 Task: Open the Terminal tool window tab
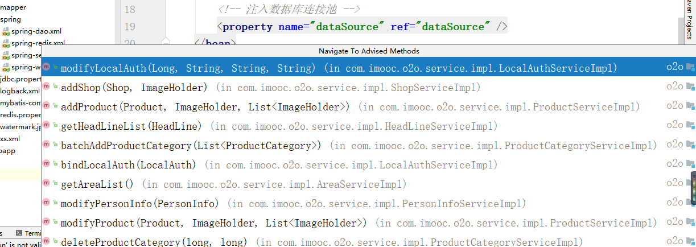28,233
